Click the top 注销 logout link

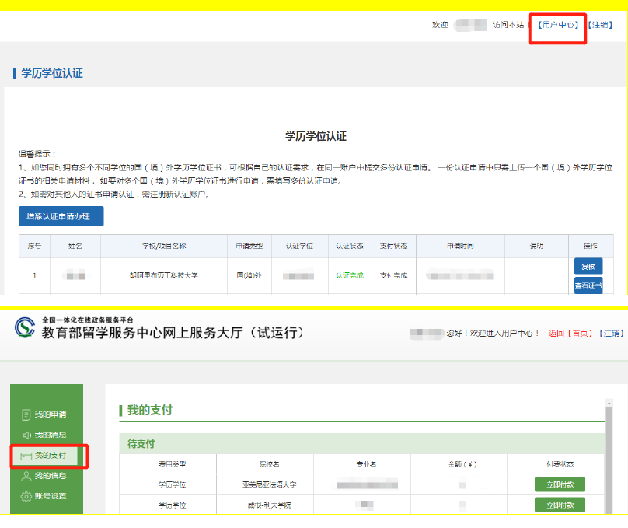[600, 25]
